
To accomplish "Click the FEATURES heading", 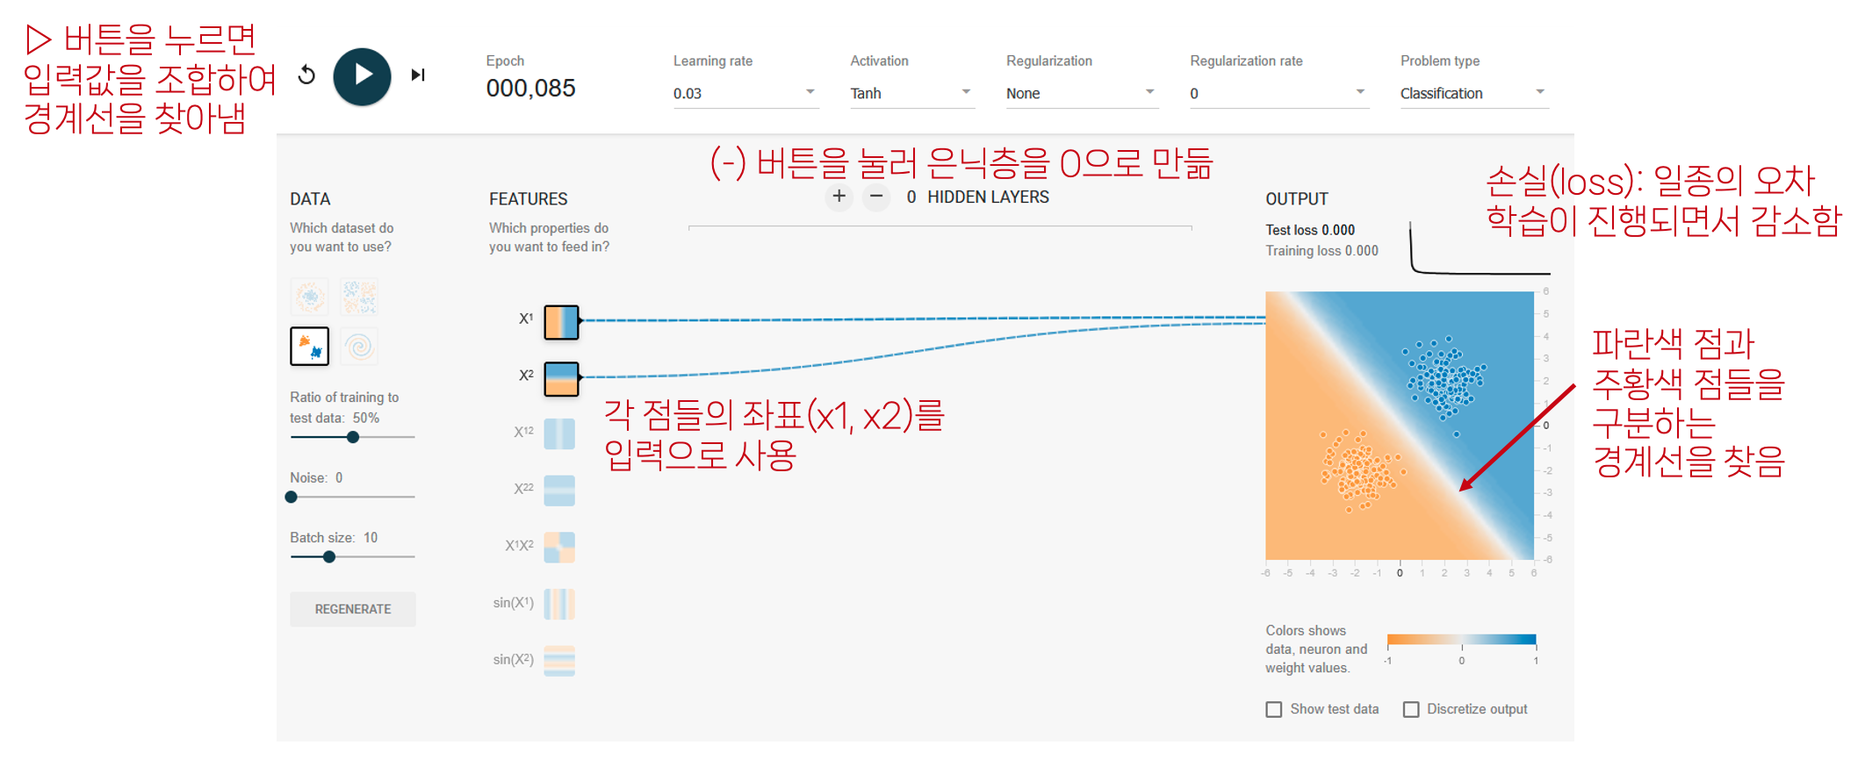I will [529, 199].
